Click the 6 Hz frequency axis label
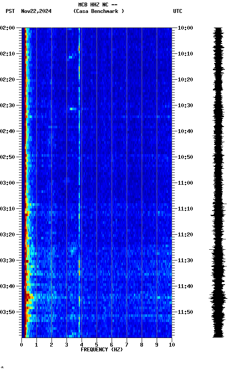Viewport: 237px width, 372px height. tap(112, 345)
